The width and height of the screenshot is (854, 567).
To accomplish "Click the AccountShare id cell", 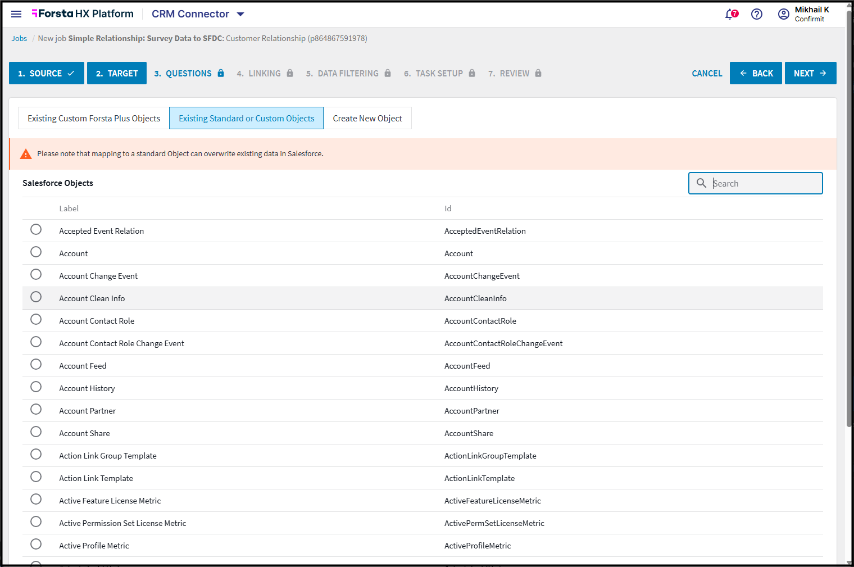I will [469, 433].
